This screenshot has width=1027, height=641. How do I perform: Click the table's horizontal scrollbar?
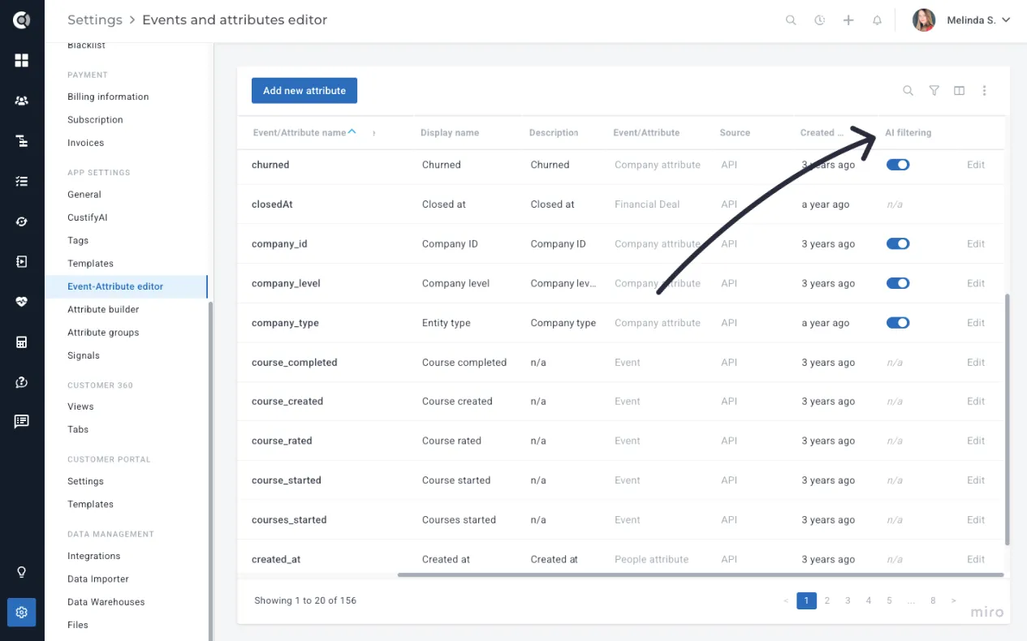tap(701, 574)
